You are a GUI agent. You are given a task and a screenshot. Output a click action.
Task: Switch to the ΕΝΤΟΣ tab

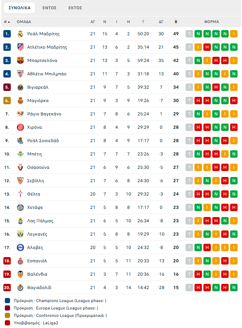(49, 8)
